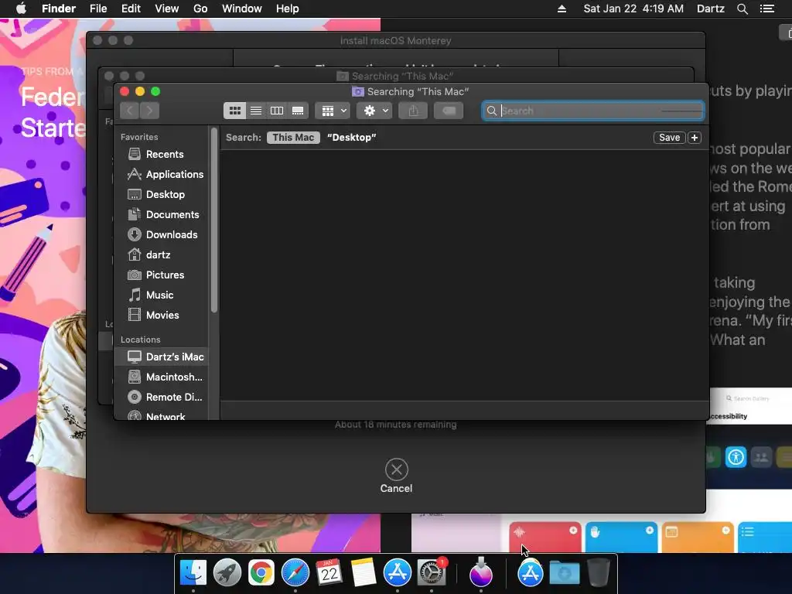
Task: Open the File menu
Action: tap(98, 9)
